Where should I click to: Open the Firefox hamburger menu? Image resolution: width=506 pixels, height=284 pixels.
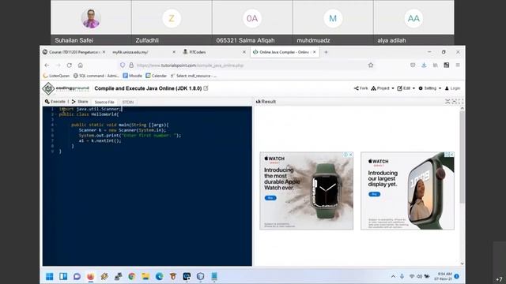458,65
